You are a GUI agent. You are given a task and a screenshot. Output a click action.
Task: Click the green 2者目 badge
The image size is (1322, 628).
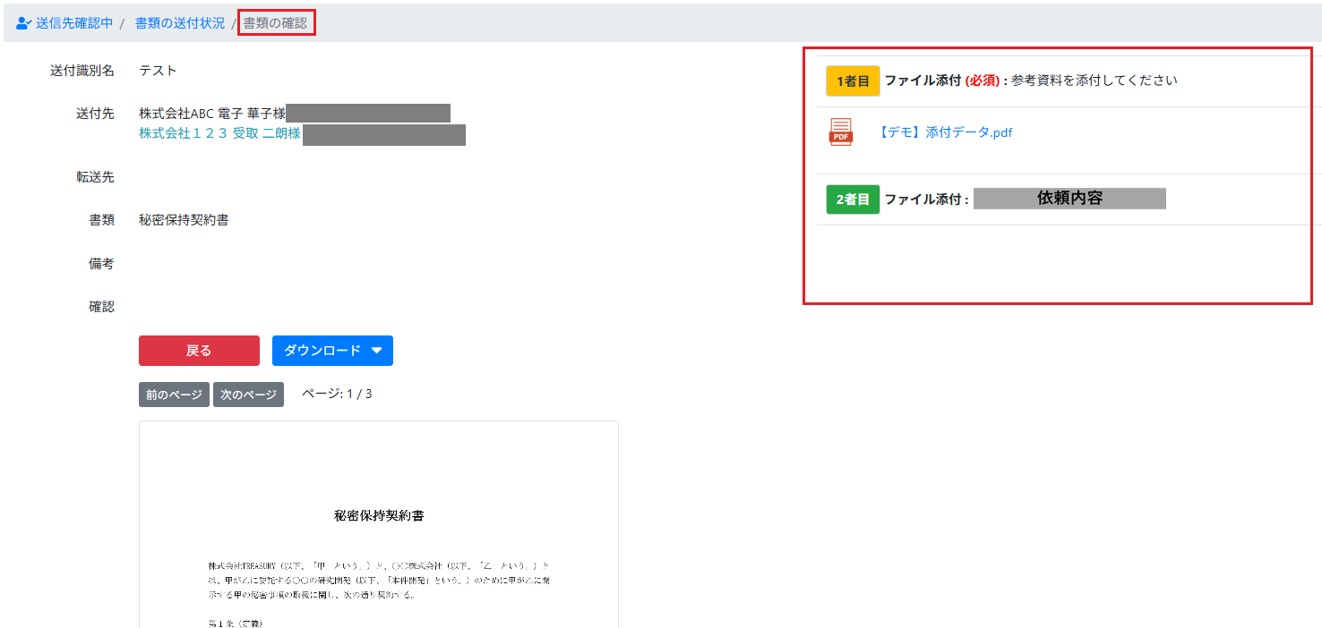[852, 199]
